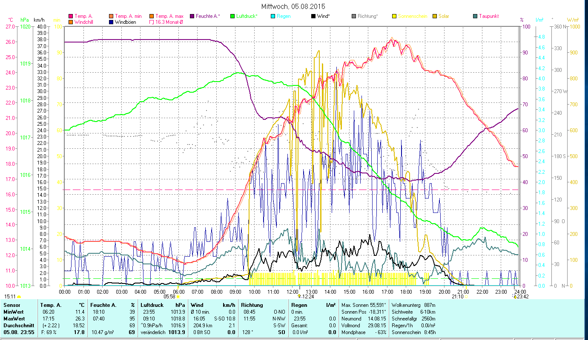
Task: Click the MaxWert row label
Action: (x=14, y=319)
